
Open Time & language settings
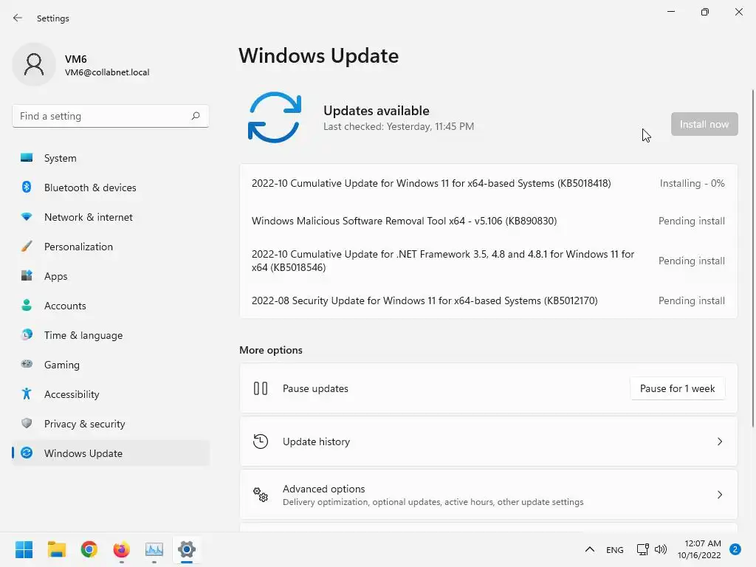pyautogui.click(x=111, y=334)
